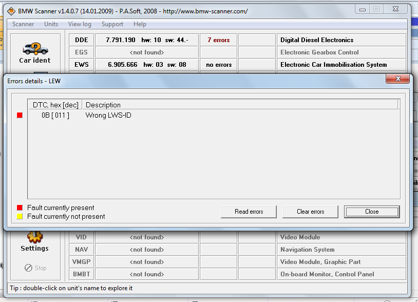Click the DDE part number 7.791.190 cell
418x302 pixels.
(147, 40)
